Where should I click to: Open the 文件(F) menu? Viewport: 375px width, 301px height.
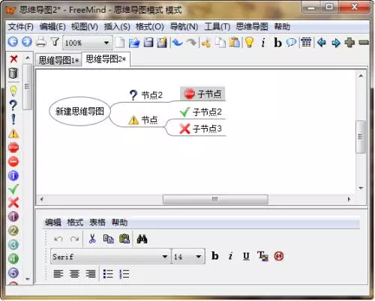point(20,26)
